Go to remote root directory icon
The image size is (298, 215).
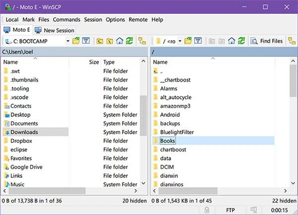(x=222, y=41)
